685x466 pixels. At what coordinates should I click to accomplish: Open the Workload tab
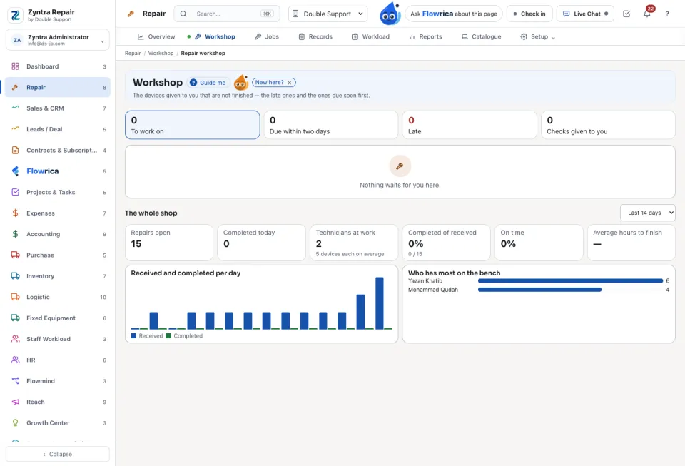tap(371, 36)
